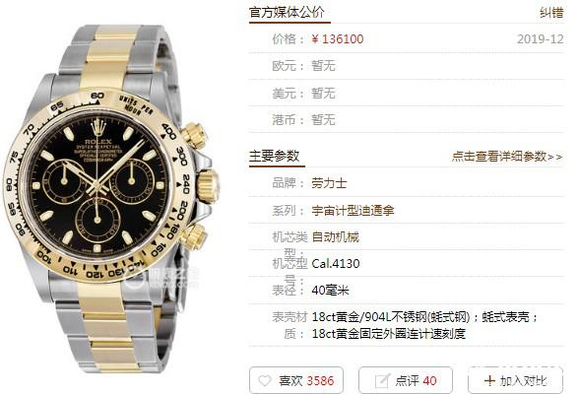Open the 宇宙计型迪通拿 series link
Image resolution: width=578 pixels, height=394 pixels.
tap(353, 211)
